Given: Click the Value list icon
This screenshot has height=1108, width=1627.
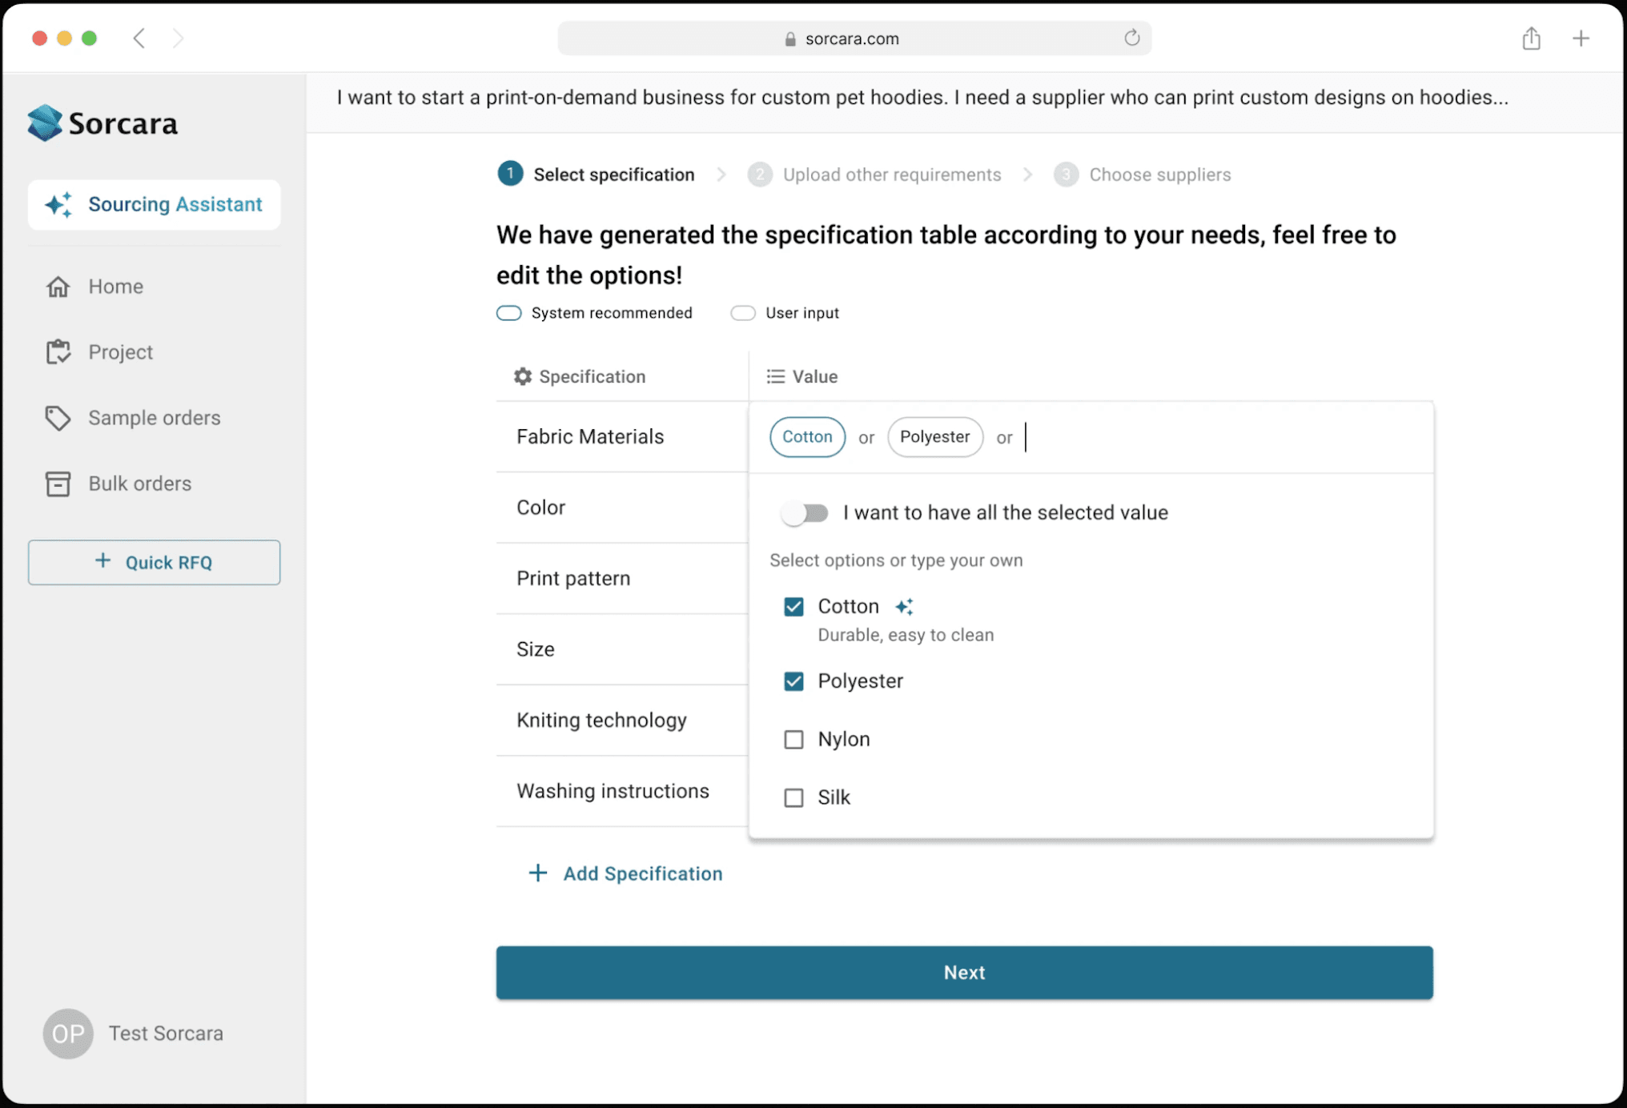Looking at the screenshot, I should (775, 376).
